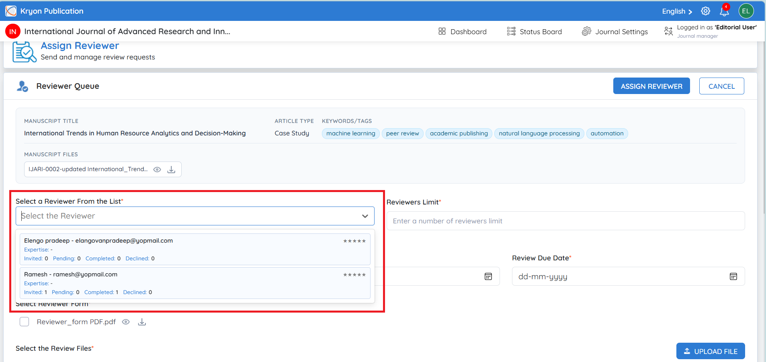Open the English language selector
The width and height of the screenshot is (766, 362).
click(x=677, y=11)
